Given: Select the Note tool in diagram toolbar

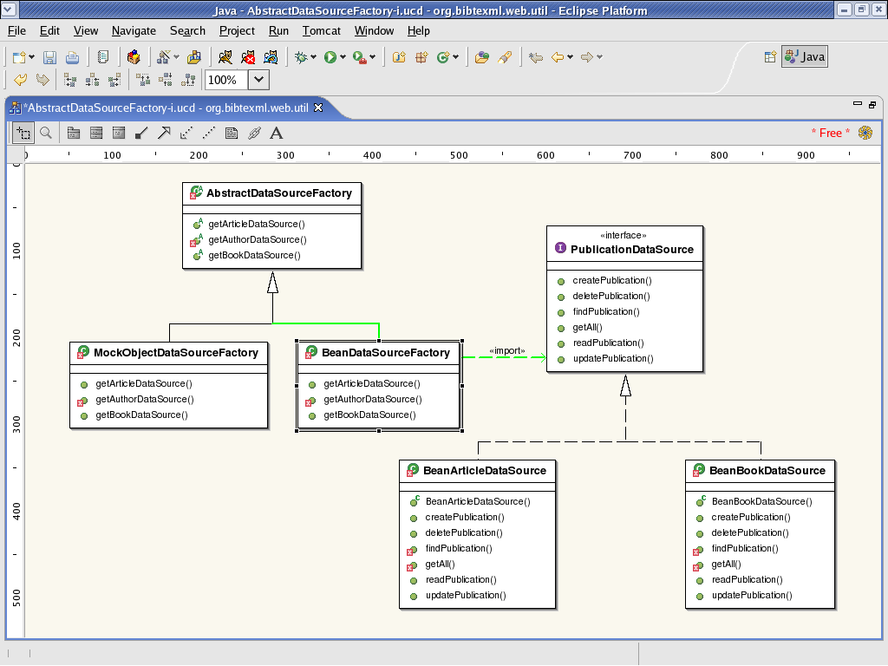Looking at the screenshot, I should point(232,133).
